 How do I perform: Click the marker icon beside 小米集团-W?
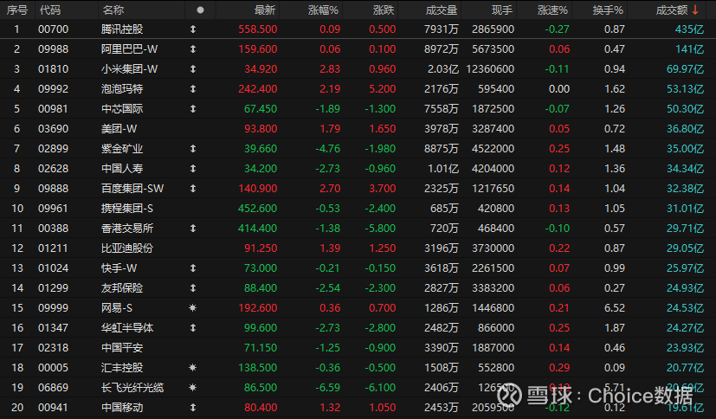(x=193, y=69)
